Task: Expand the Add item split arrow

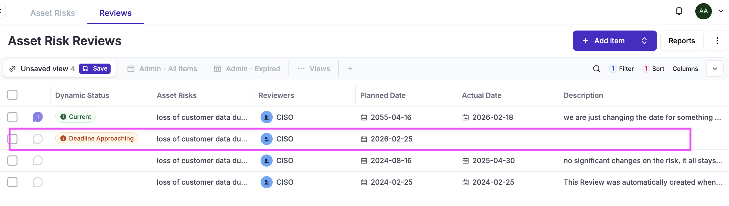Action: click(x=644, y=41)
